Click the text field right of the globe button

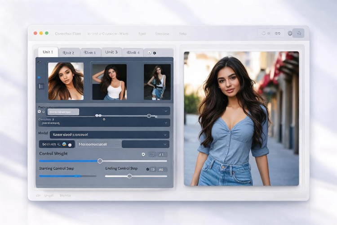point(99,144)
